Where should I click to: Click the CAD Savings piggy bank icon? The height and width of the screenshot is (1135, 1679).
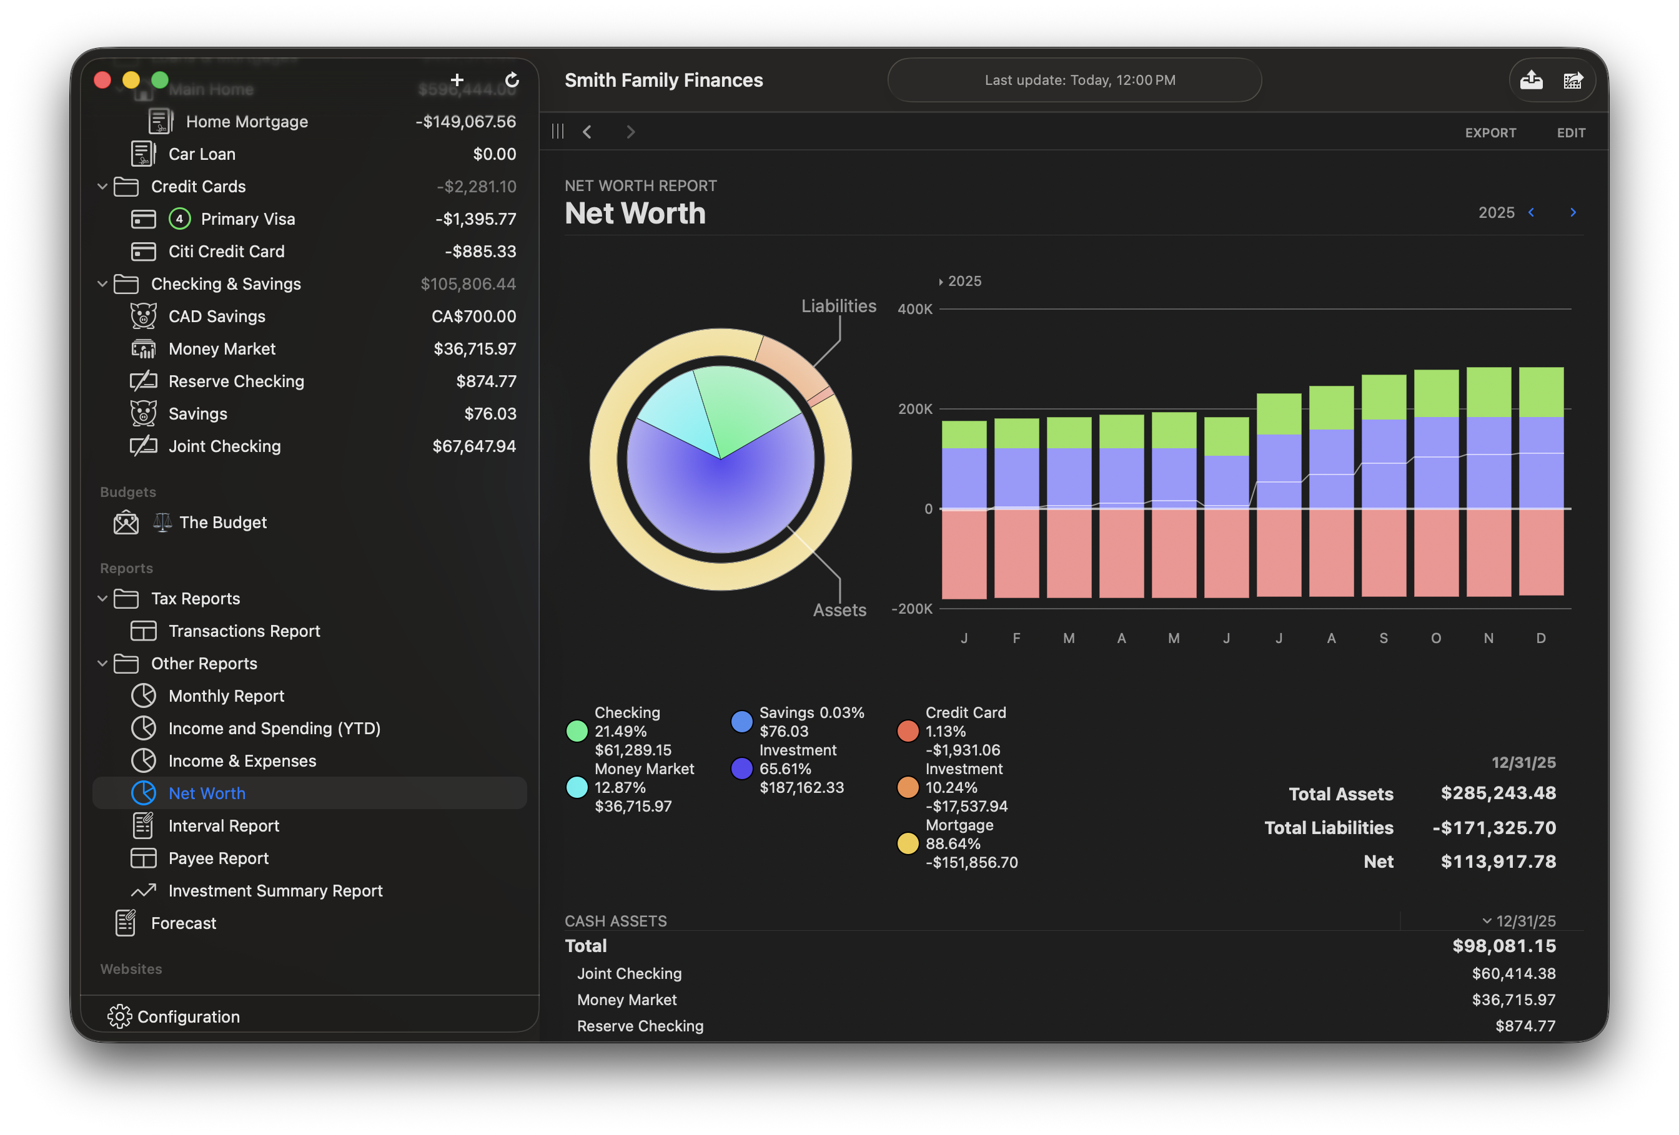[x=143, y=317]
